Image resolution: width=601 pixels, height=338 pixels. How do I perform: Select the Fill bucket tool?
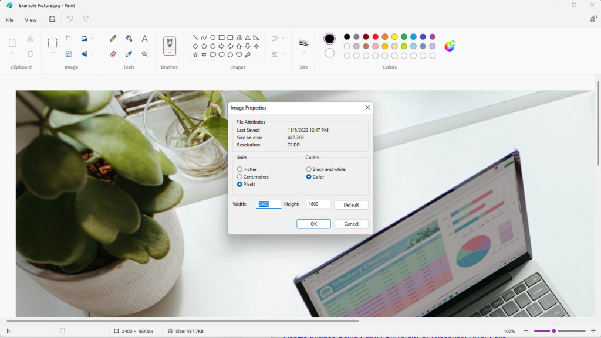click(x=129, y=38)
